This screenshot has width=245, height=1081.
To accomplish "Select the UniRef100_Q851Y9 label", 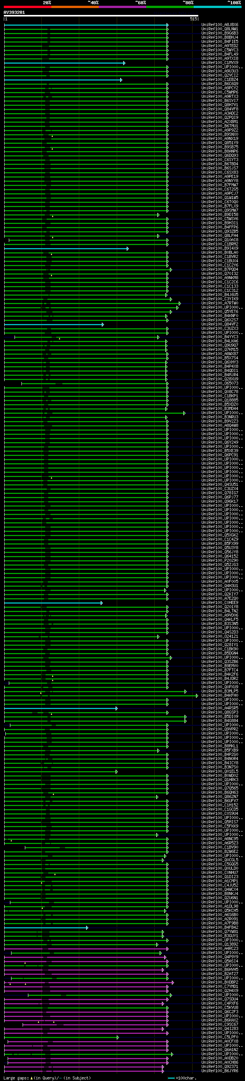I will [220, 143].
